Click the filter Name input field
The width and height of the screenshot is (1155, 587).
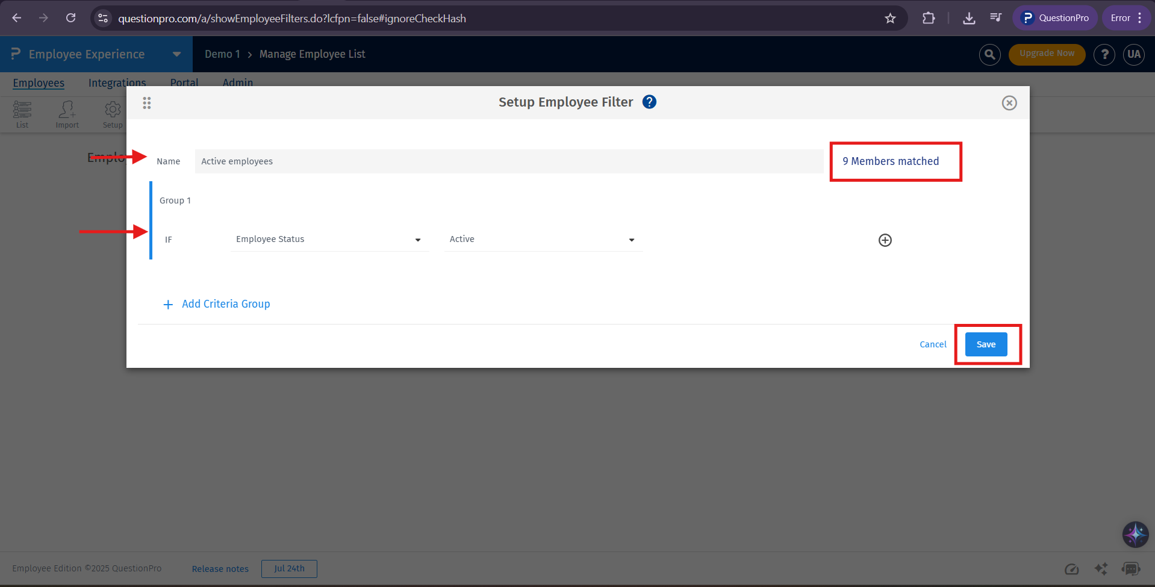[508, 161]
